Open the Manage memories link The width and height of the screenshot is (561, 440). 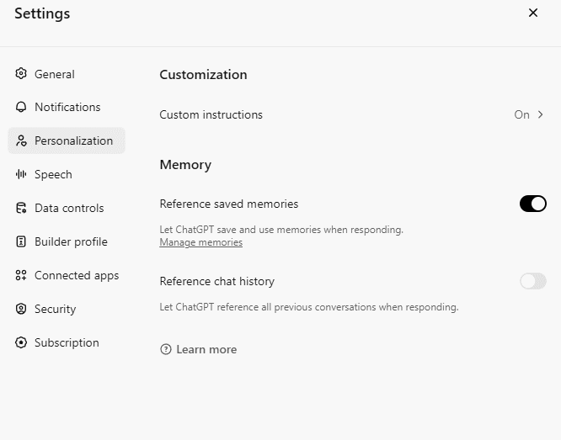click(x=200, y=242)
